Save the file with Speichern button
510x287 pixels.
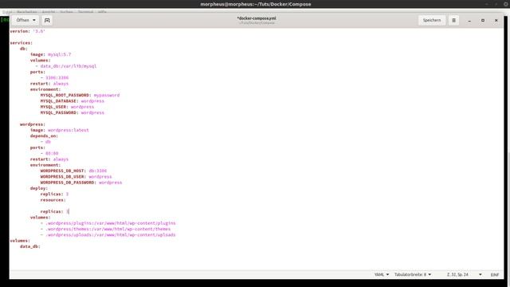(x=432, y=20)
